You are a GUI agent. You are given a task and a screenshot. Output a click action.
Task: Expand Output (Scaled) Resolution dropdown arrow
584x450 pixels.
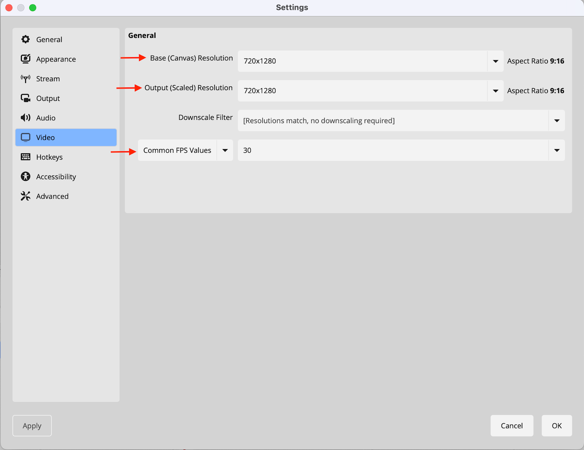point(495,91)
